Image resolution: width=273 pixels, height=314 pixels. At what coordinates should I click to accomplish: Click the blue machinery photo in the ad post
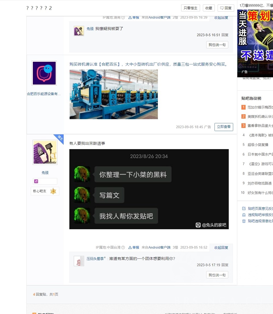114,94
